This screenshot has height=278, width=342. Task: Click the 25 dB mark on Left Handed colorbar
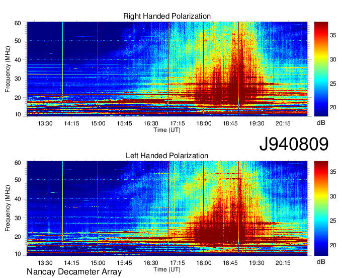coord(333,221)
